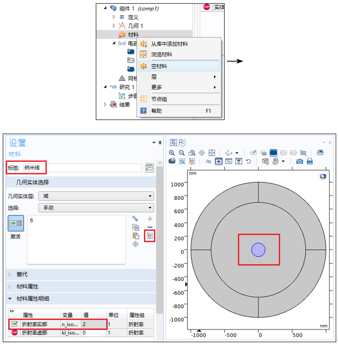Viewport: 338px width, 344px height.
Task: Choose 空材料 from the context menu
Action: click(159, 66)
